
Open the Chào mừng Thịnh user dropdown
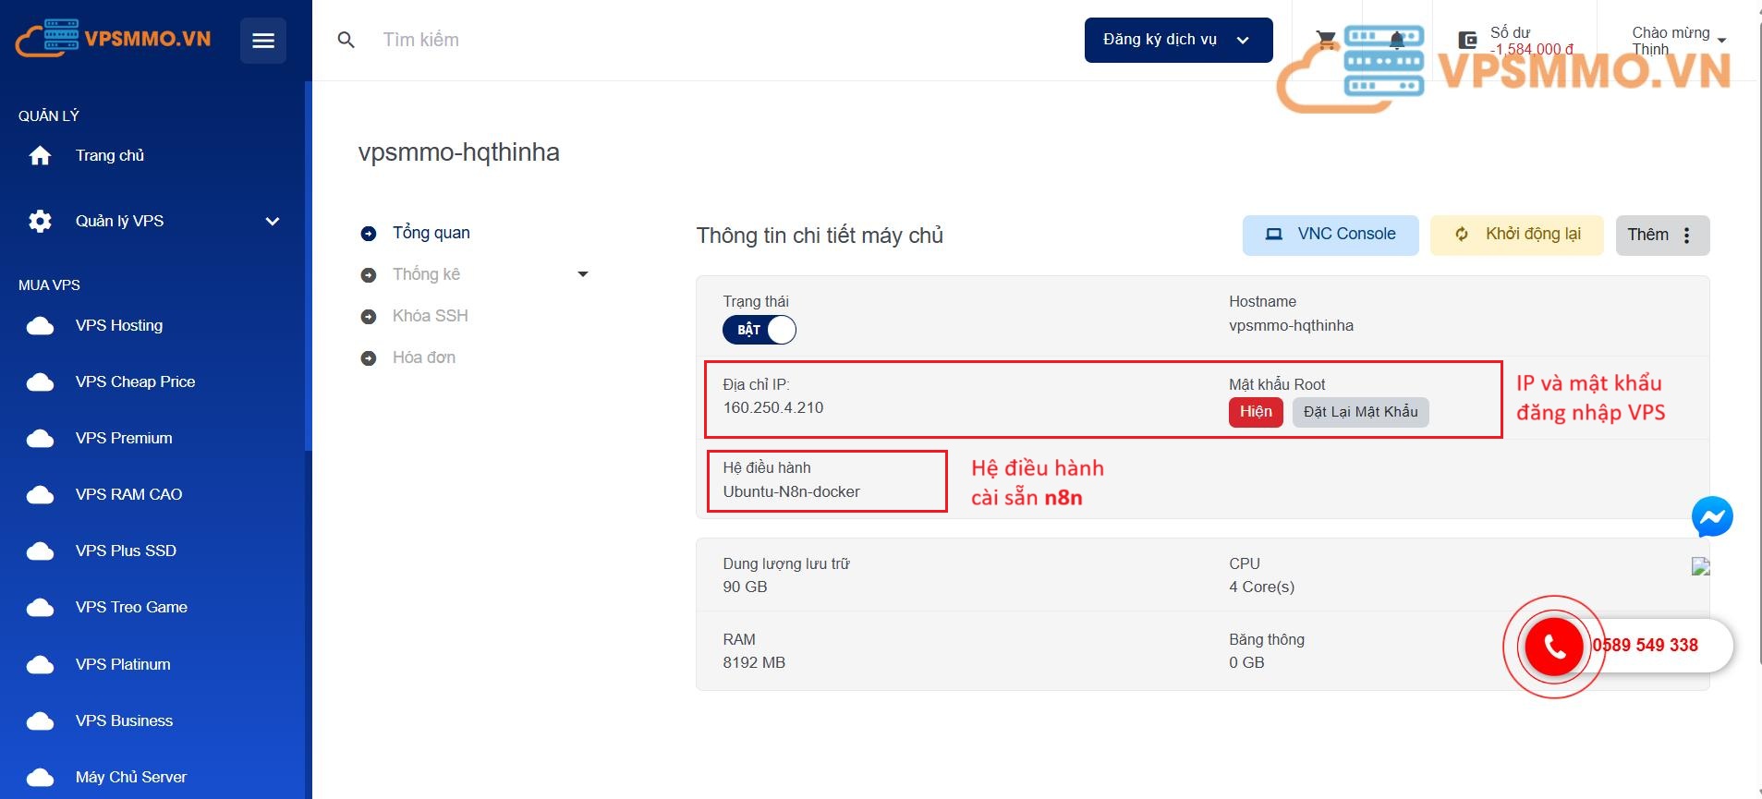tap(1678, 41)
